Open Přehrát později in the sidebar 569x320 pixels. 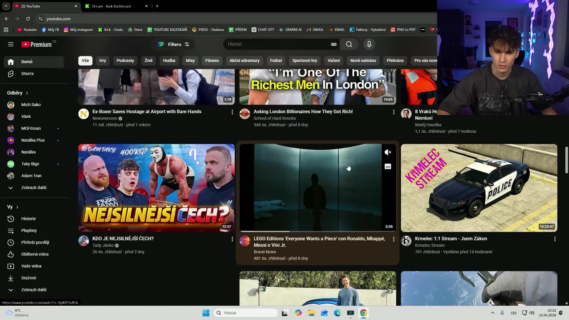34,242
